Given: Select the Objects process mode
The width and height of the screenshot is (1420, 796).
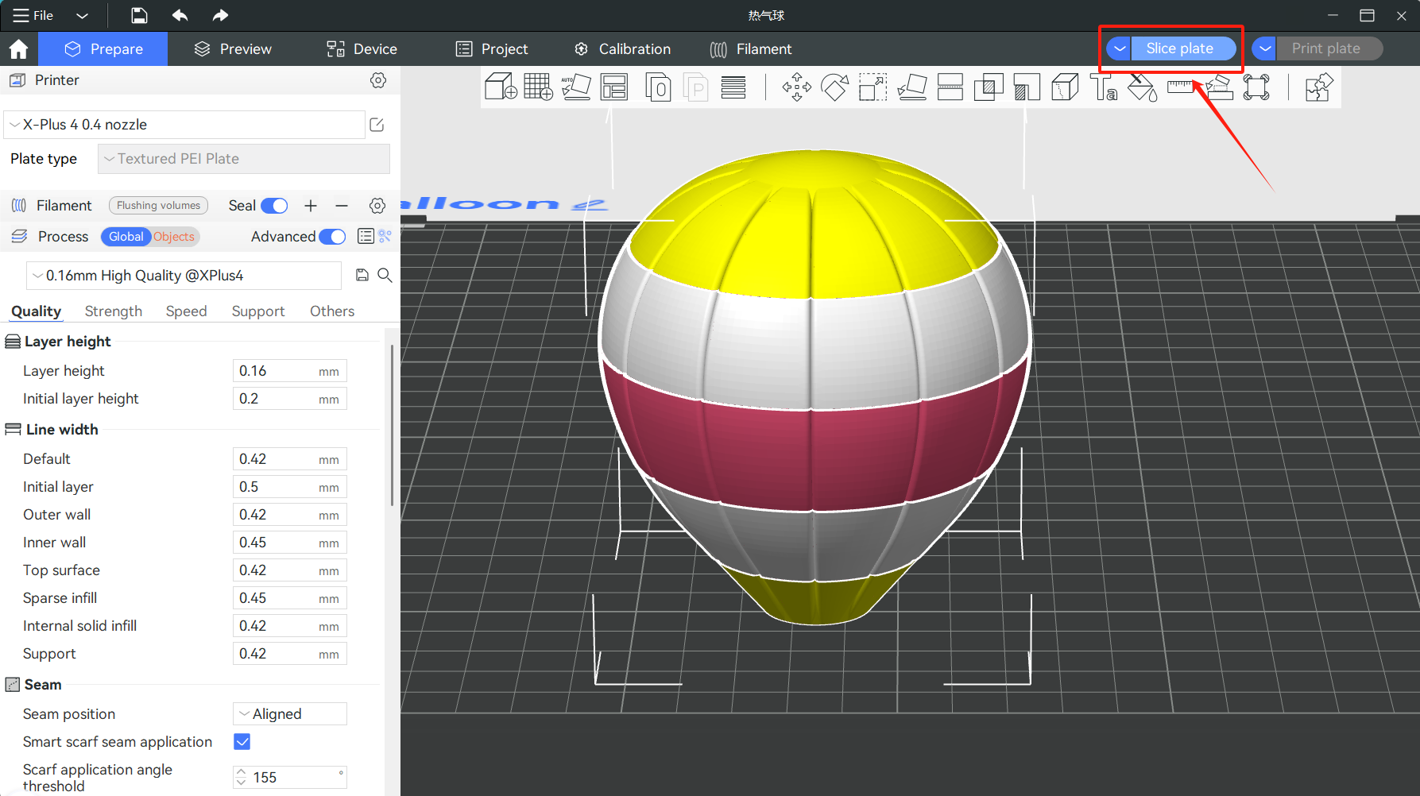Looking at the screenshot, I should [x=174, y=237].
